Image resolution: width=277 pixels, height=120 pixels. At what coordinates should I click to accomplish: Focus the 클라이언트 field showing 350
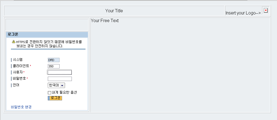point(54,66)
